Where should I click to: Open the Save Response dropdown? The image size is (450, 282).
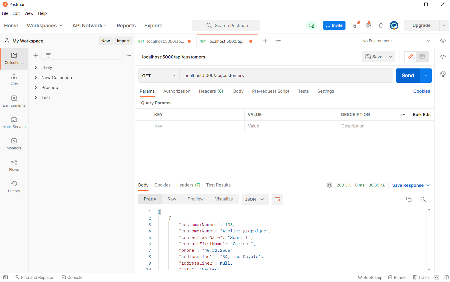[x=411, y=185]
